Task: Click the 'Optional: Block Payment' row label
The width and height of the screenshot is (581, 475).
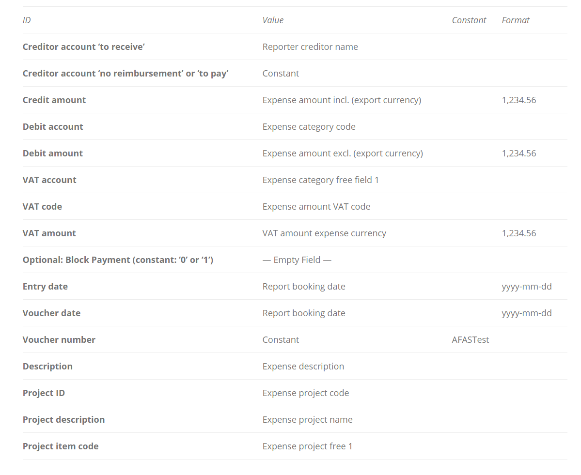Action: [x=118, y=260]
